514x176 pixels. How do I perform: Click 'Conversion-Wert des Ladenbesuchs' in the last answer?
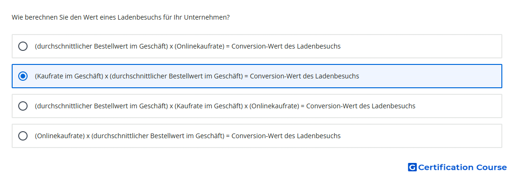(286, 136)
